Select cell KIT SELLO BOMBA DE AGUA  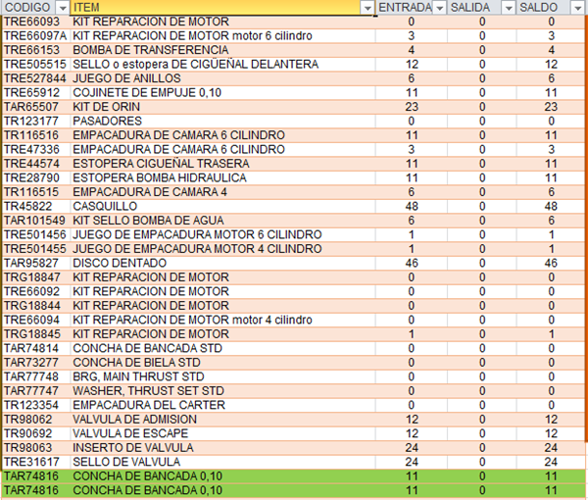tap(222, 221)
